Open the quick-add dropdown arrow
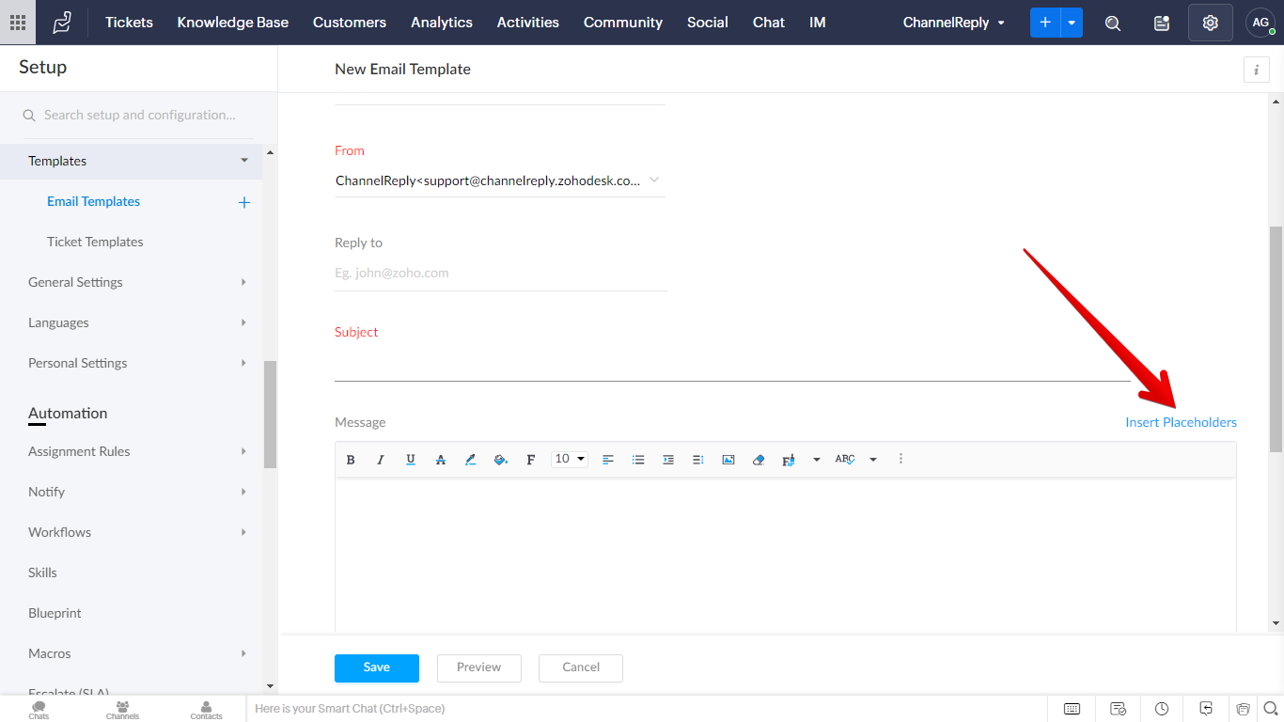1284x722 pixels. click(1072, 23)
